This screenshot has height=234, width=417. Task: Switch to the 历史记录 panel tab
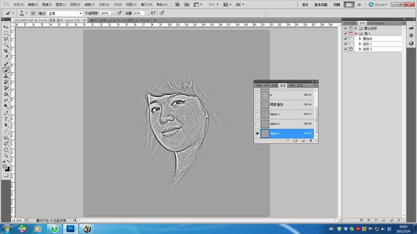click(350, 23)
